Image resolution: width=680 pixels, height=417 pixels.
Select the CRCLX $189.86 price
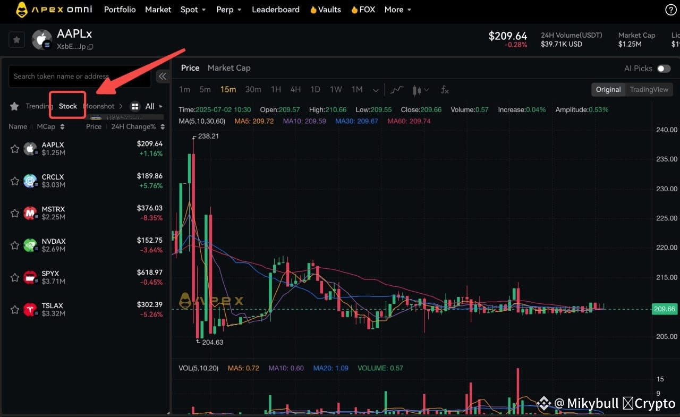point(150,176)
